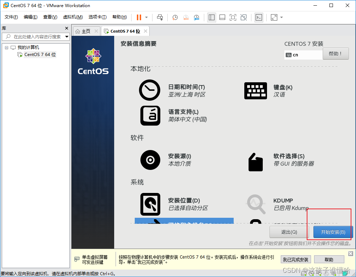
Task: Click the 帮助！ button in installer
Action: tap(335, 54)
